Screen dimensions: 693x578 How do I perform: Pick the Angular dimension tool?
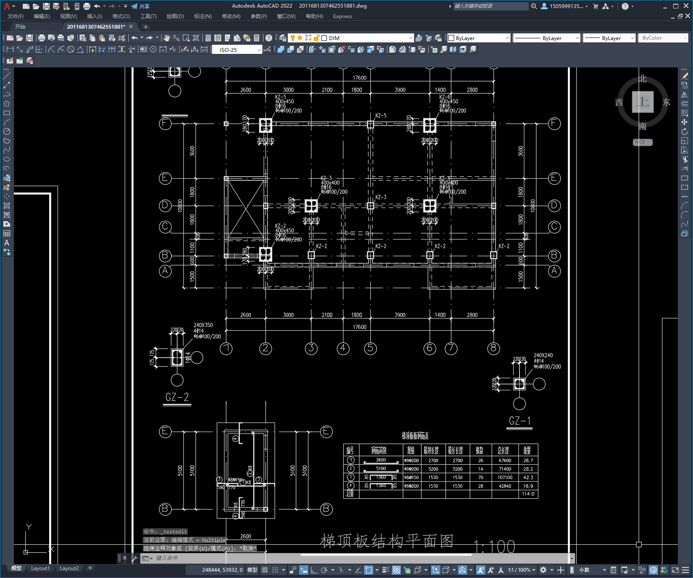click(x=80, y=49)
